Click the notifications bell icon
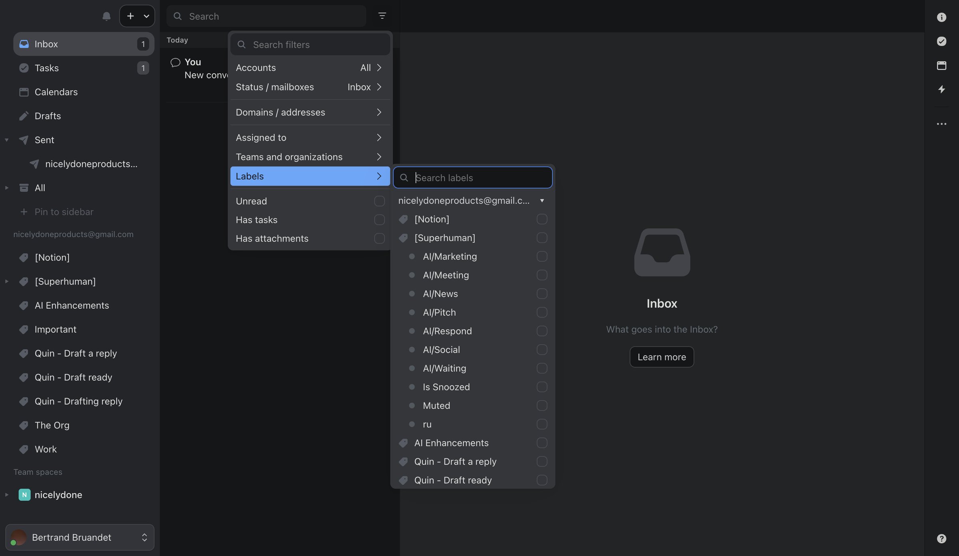 click(106, 16)
